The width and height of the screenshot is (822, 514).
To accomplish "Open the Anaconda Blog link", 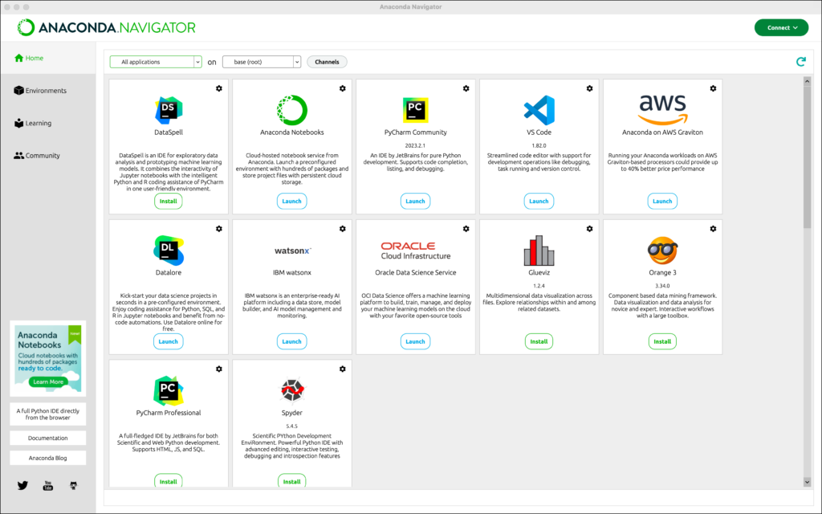I will coord(47,458).
